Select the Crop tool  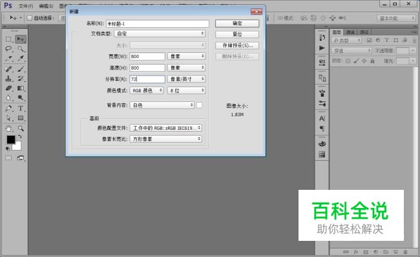tap(8, 59)
